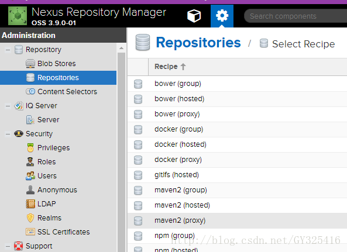Image resolution: width=347 pixels, height=252 pixels.
Task: Click the SSL Certificates icon
Action: (30, 232)
